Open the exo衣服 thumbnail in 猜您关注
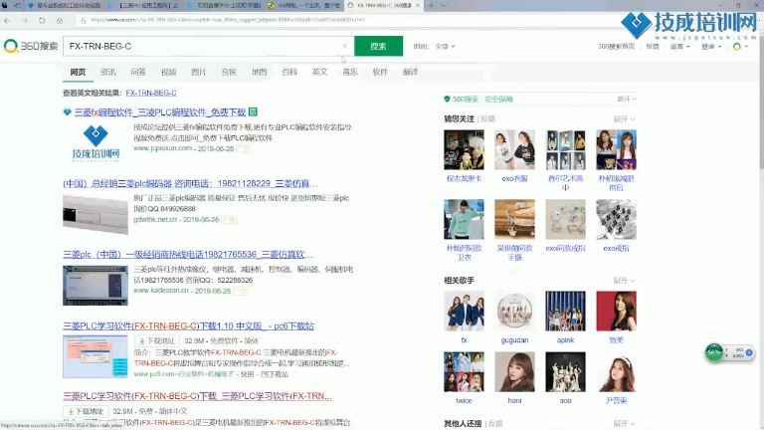 point(514,149)
